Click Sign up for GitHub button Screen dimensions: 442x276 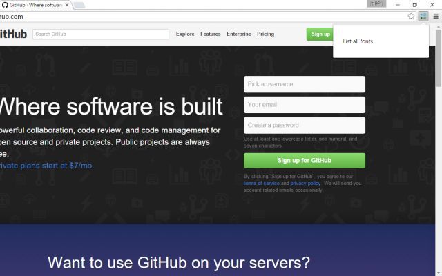[x=305, y=161]
